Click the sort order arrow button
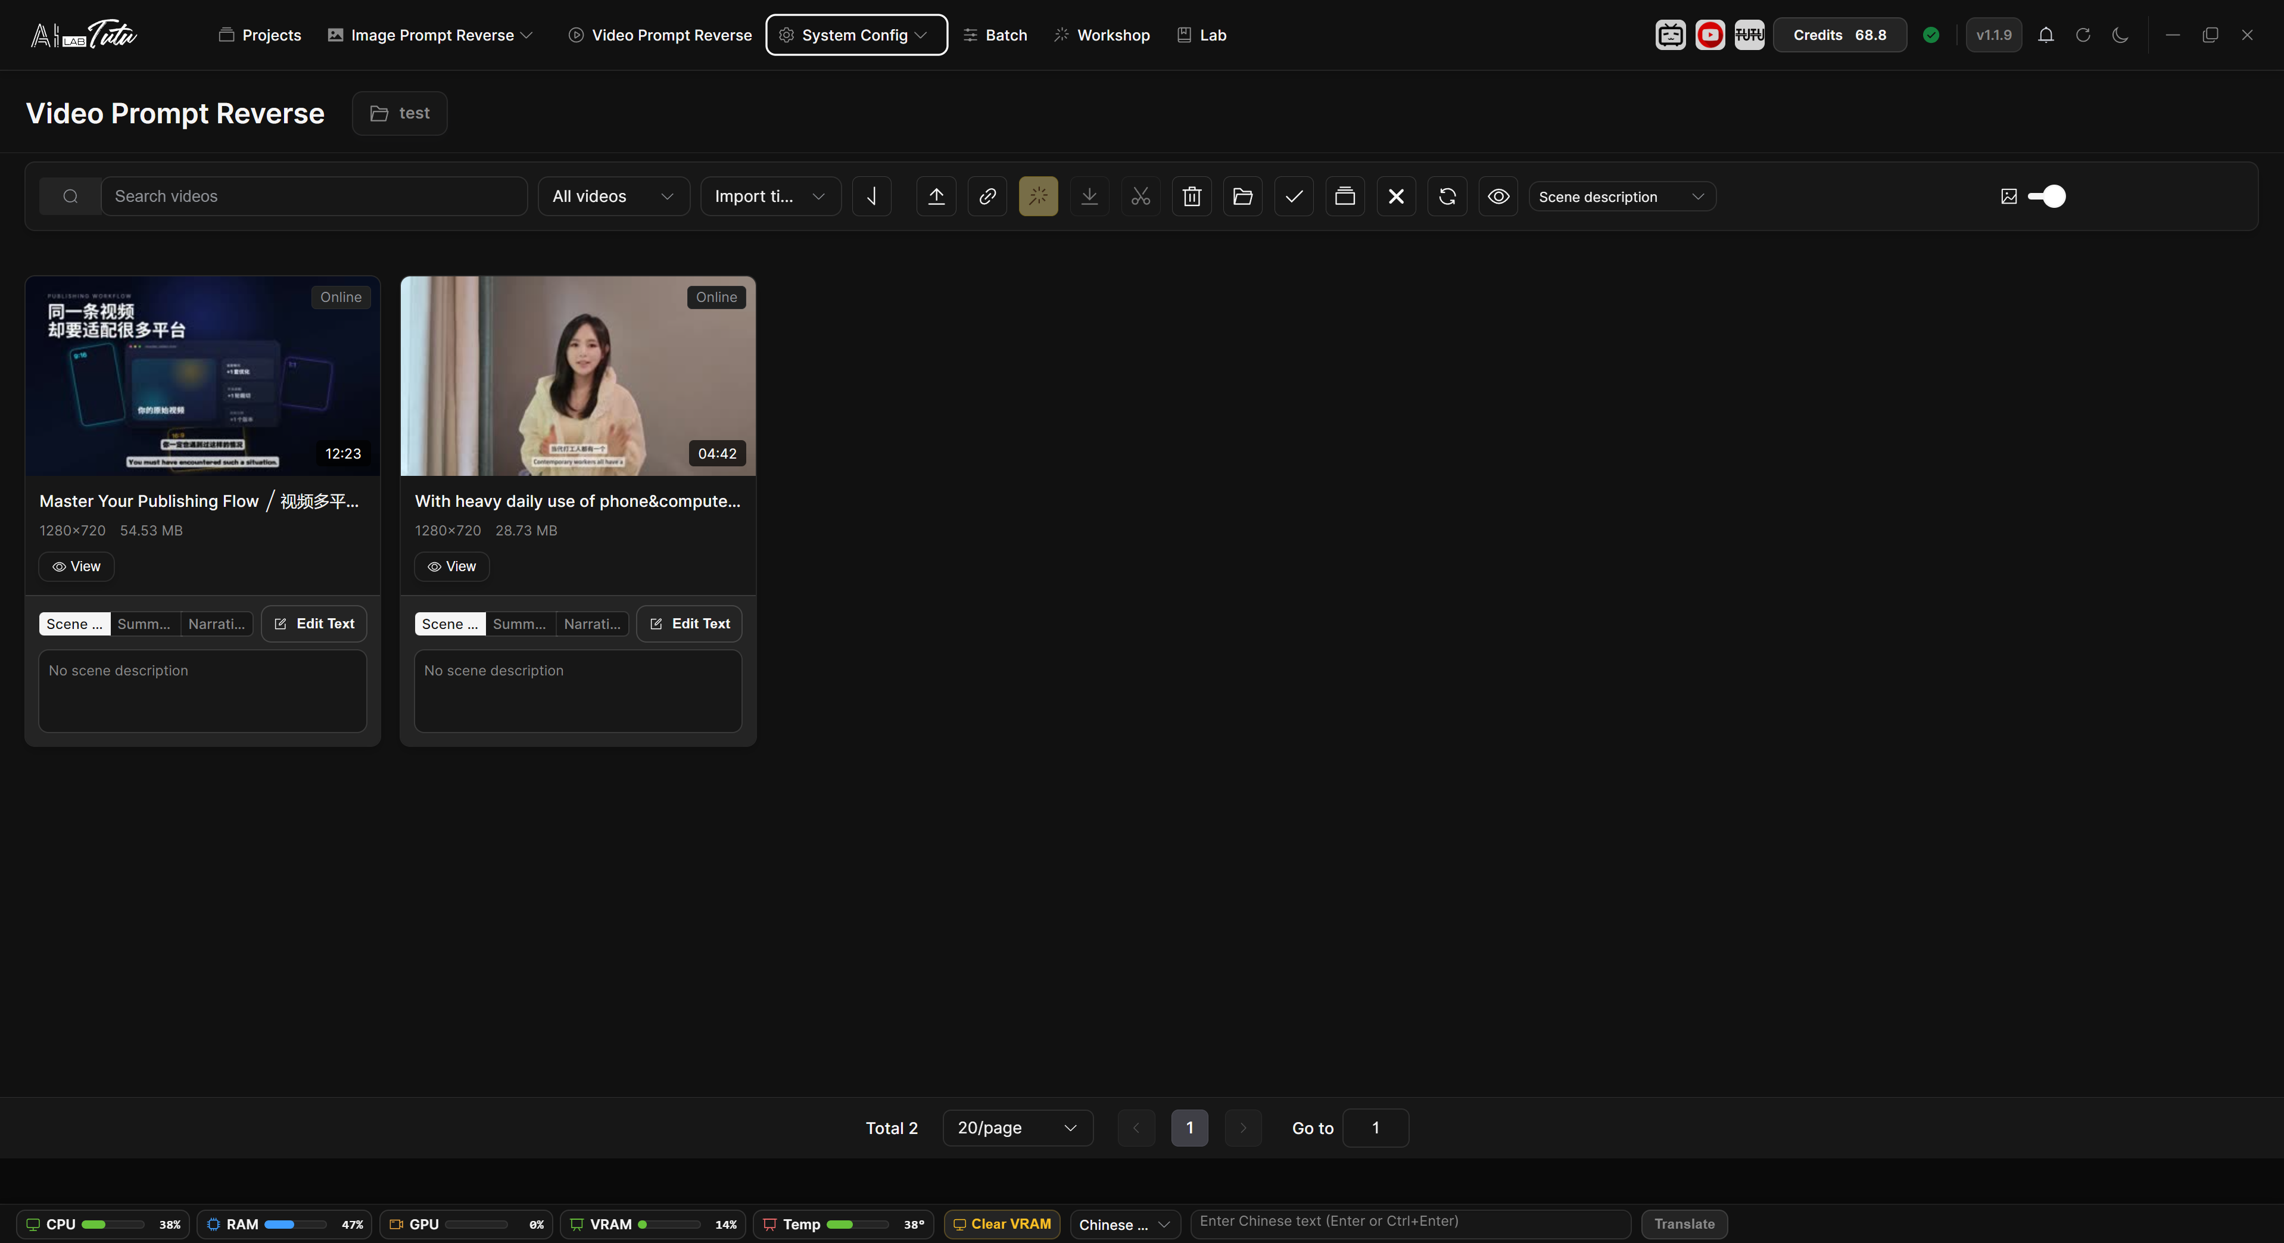2284x1243 pixels. click(871, 196)
